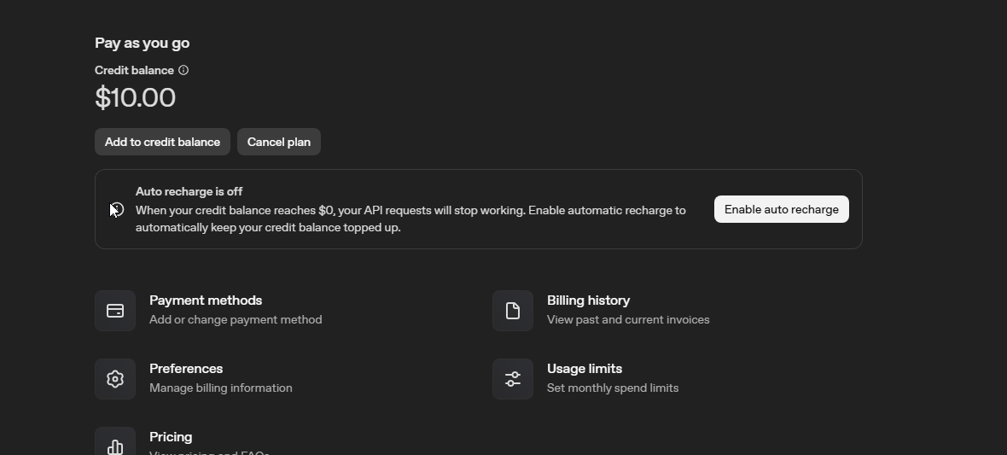Image resolution: width=1007 pixels, height=455 pixels.
Task: Click the Preferences gear icon
Action: pos(115,379)
